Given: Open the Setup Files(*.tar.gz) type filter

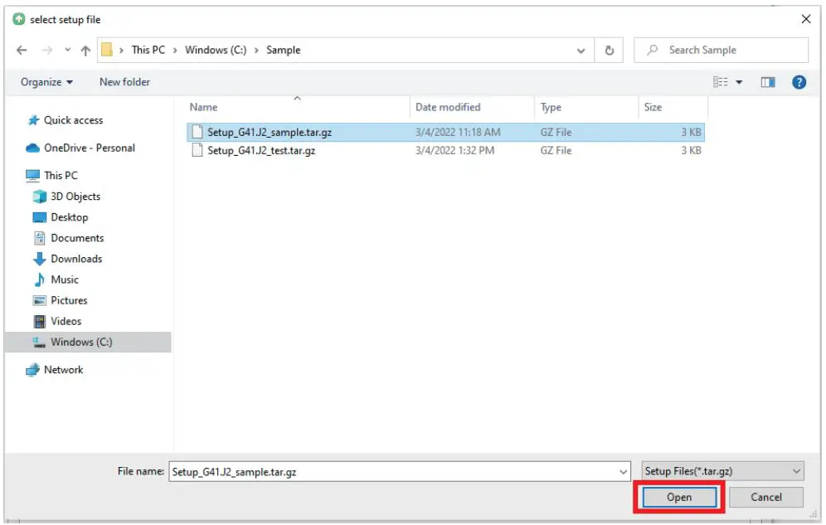Looking at the screenshot, I should 723,471.
